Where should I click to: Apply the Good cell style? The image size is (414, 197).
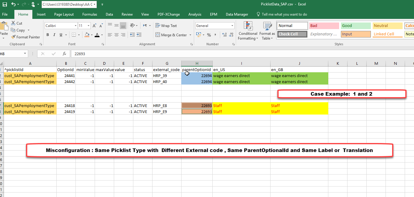pos(356,26)
